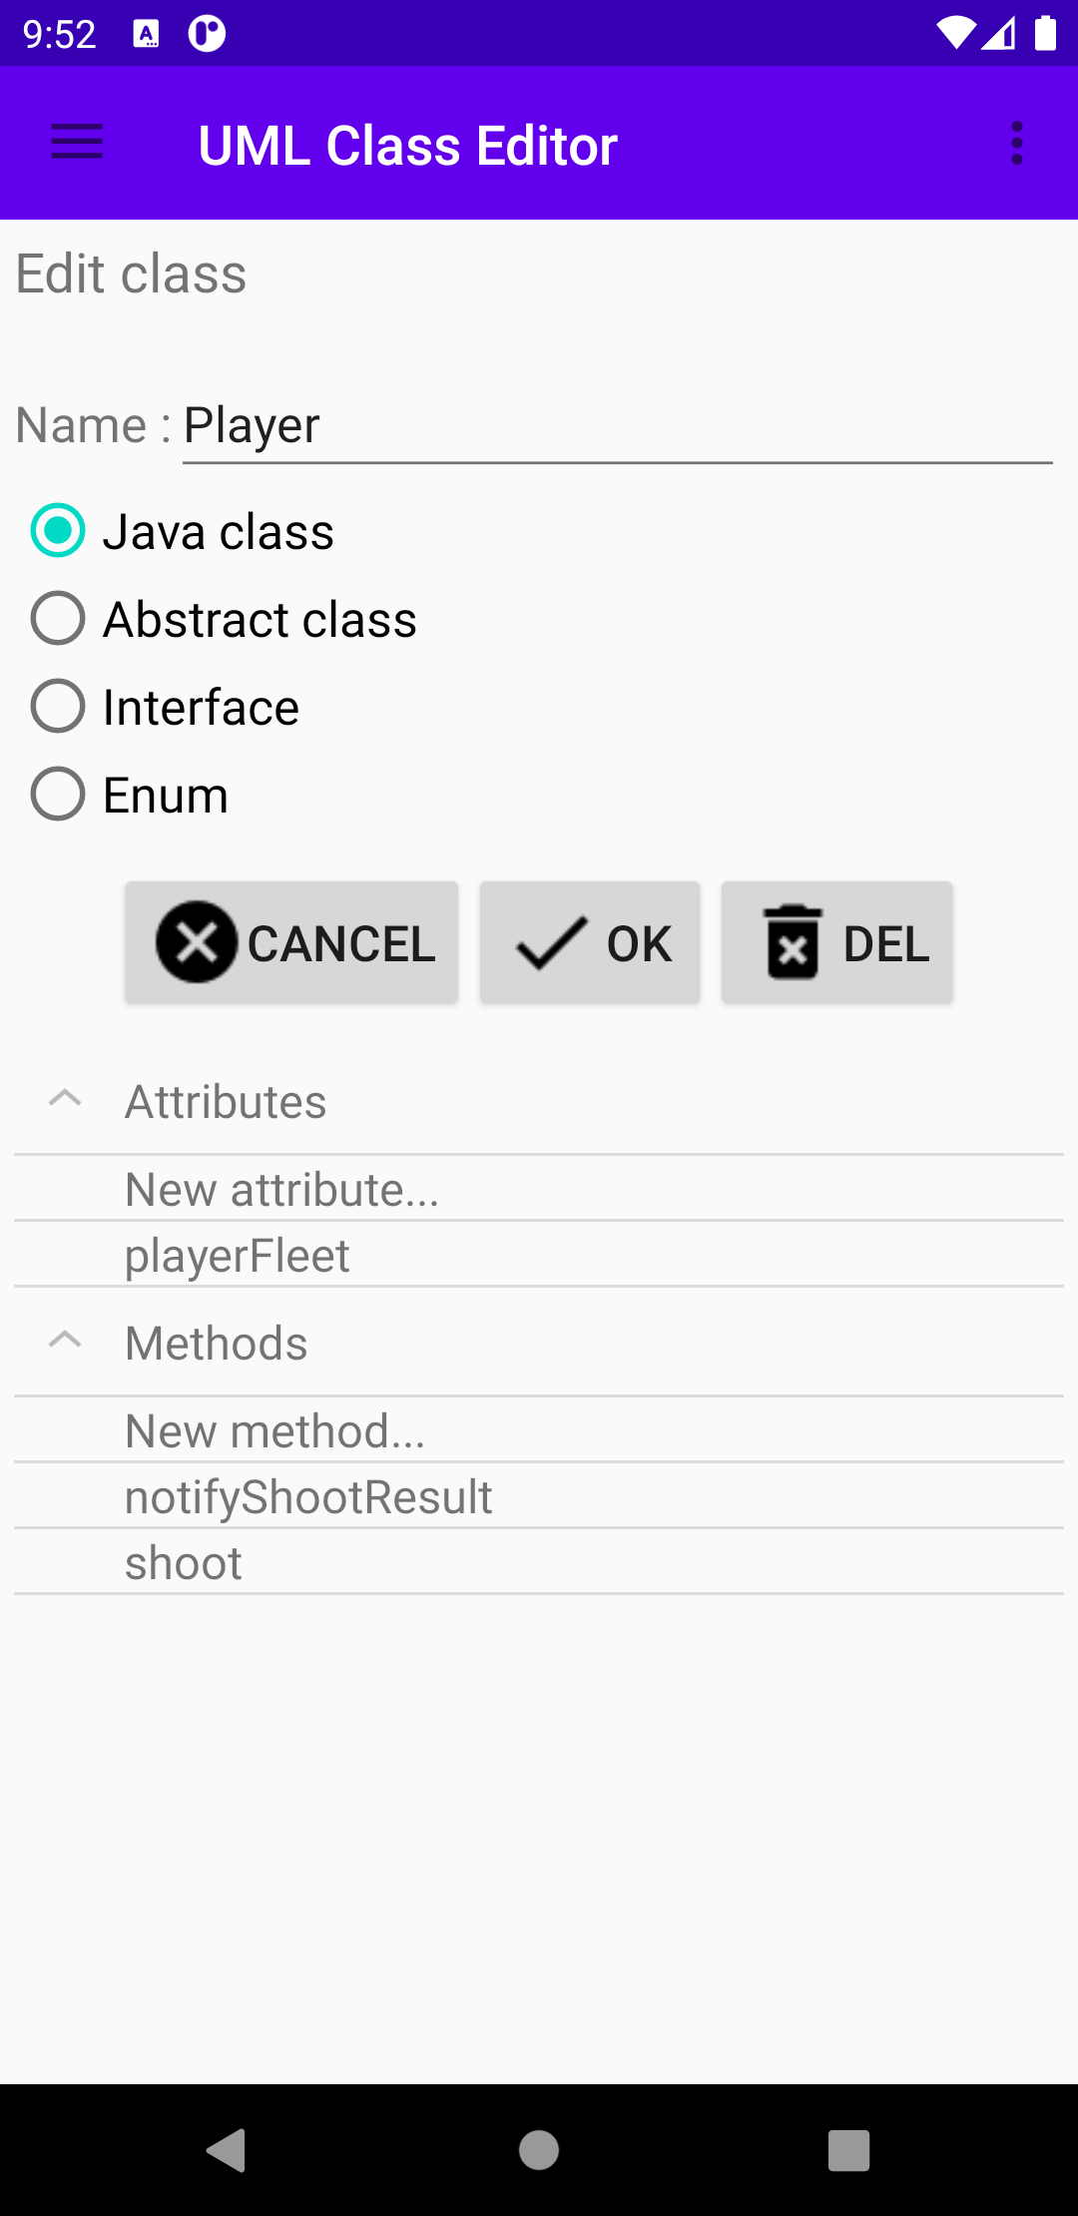Open the three-dot overflow menu

(x=1016, y=143)
